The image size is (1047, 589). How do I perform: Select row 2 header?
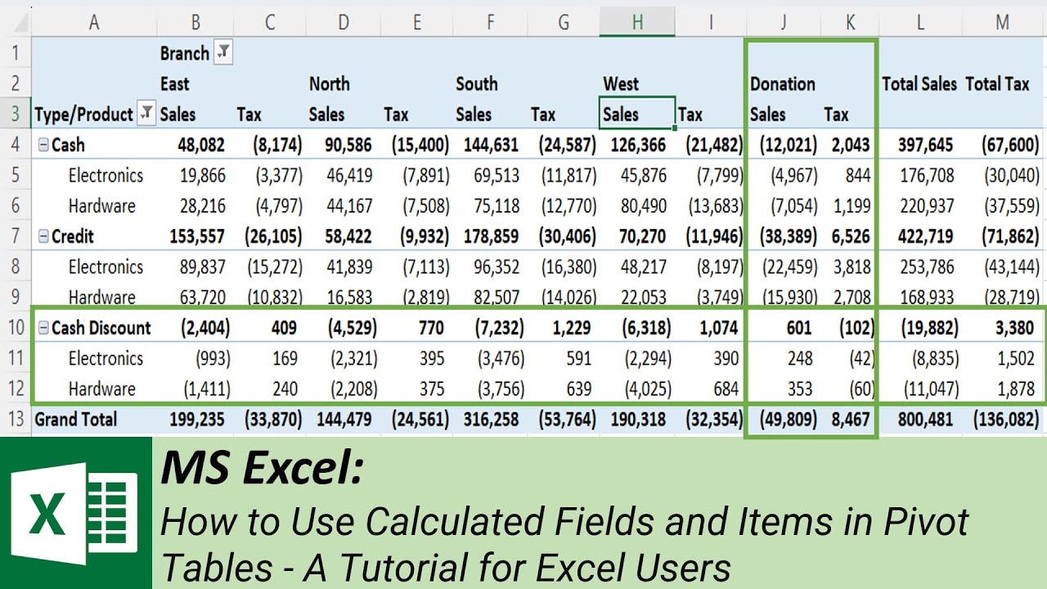pos(16,83)
